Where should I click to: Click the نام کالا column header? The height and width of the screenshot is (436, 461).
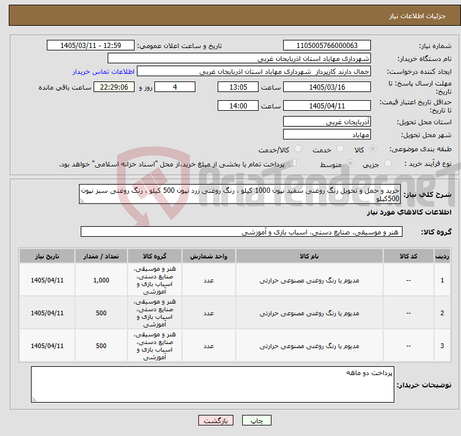pos(309,256)
